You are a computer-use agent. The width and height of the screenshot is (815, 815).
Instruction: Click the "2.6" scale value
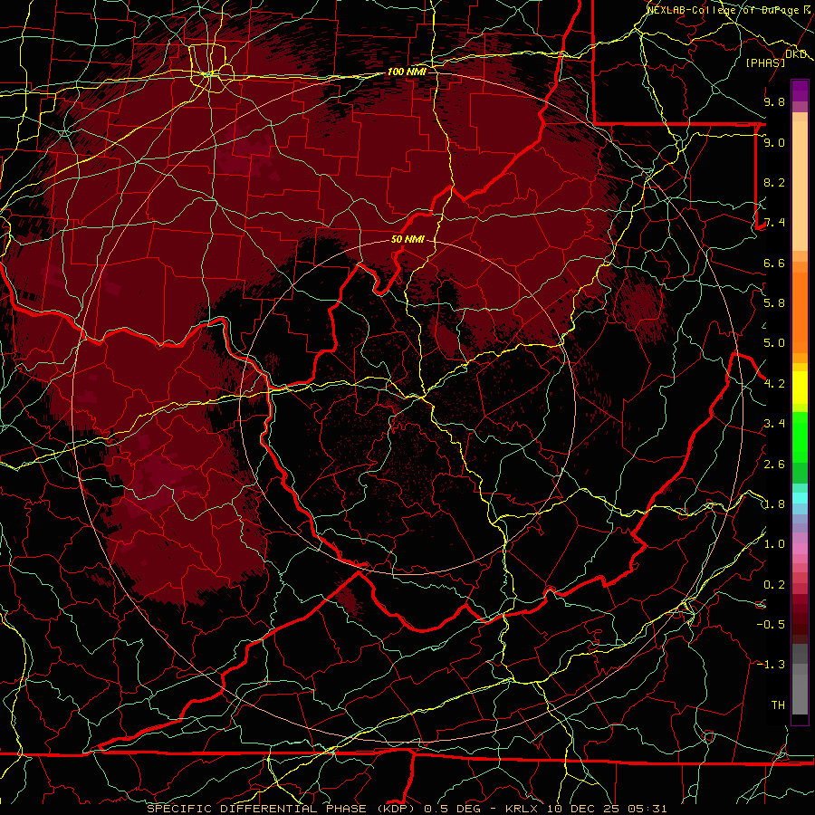coord(774,465)
